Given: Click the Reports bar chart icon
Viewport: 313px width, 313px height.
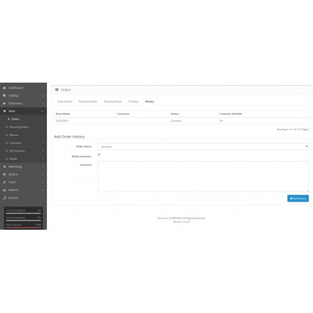Looking at the screenshot, I should (4, 190).
